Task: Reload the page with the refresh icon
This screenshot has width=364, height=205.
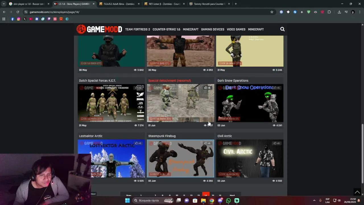Action: pos(18,12)
